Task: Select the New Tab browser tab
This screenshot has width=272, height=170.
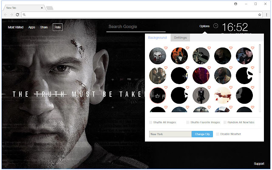Action: [x=24, y=8]
